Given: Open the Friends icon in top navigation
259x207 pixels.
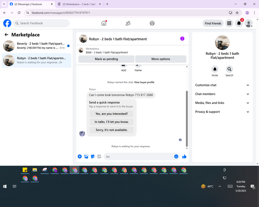Looking at the screenshot, I should (128, 23).
